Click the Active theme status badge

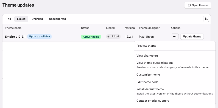(x=91, y=37)
